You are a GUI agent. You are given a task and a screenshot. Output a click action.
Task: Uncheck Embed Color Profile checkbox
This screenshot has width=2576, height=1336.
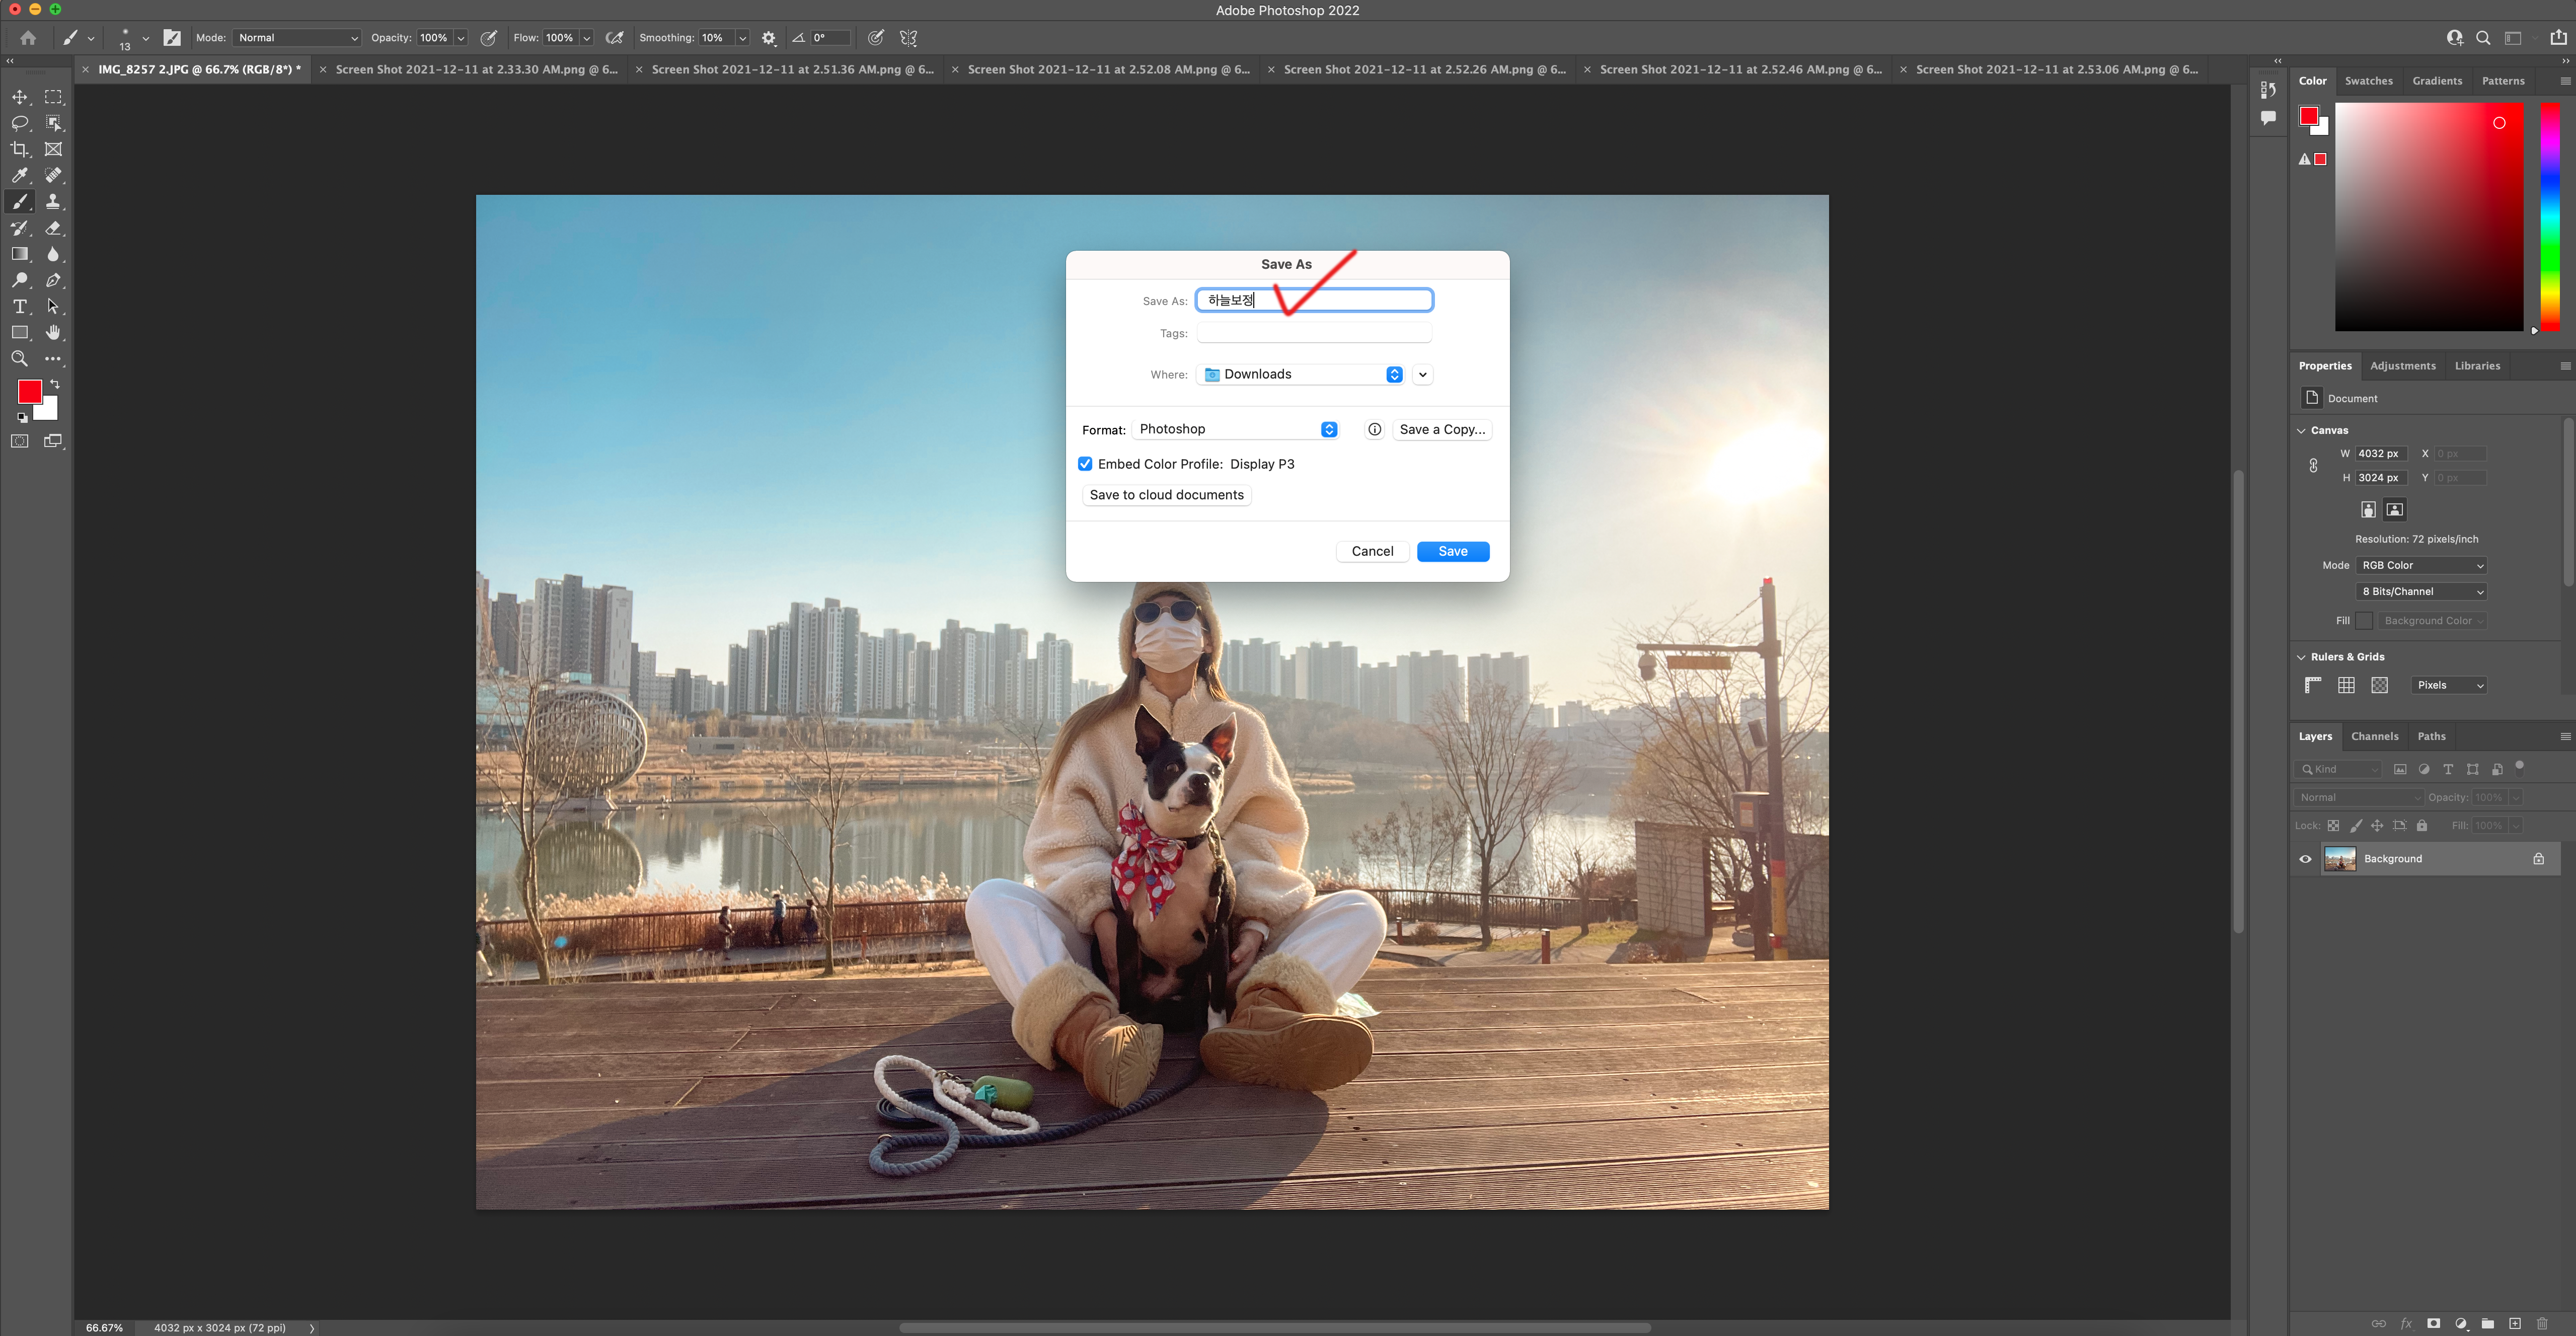click(1085, 464)
